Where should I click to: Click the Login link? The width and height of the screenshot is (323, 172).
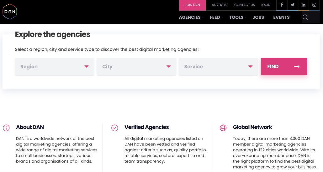point(265,5)
